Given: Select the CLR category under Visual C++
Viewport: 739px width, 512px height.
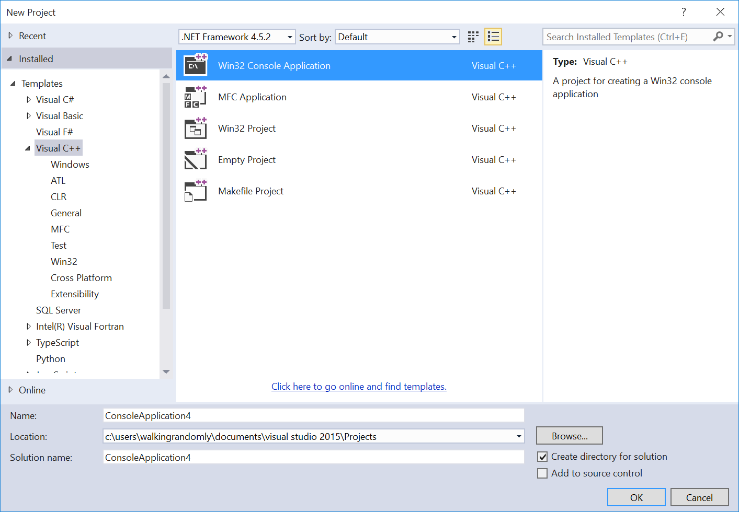Looking at the screenshot, I should point(58,196).
